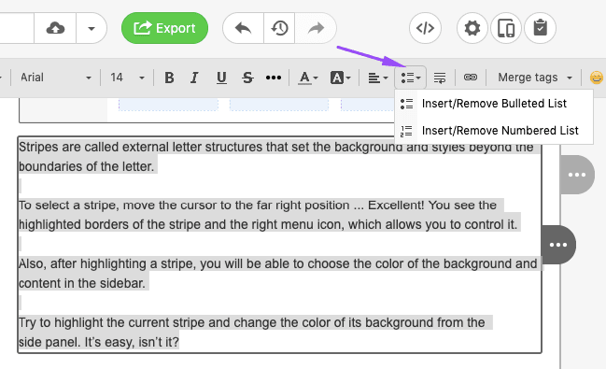This screenshot has height=369, width=606.
Task: Insert a link via the chain icon
Action: 471,78
